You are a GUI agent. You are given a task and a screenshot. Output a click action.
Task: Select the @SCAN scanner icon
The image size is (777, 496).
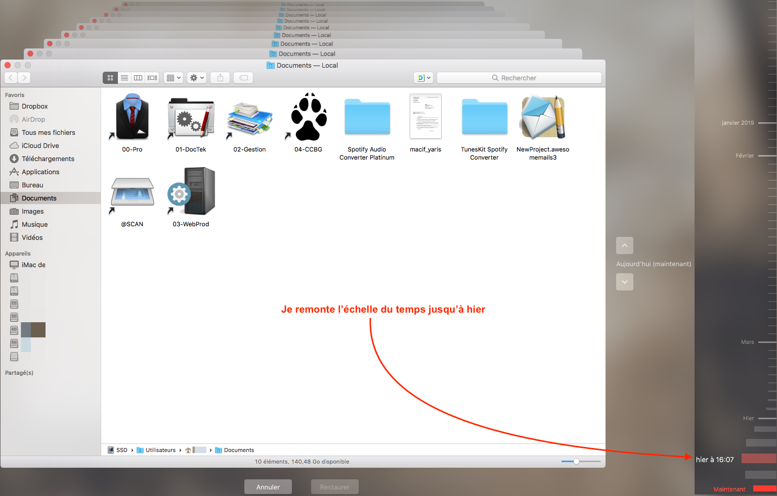pos(132,192)
